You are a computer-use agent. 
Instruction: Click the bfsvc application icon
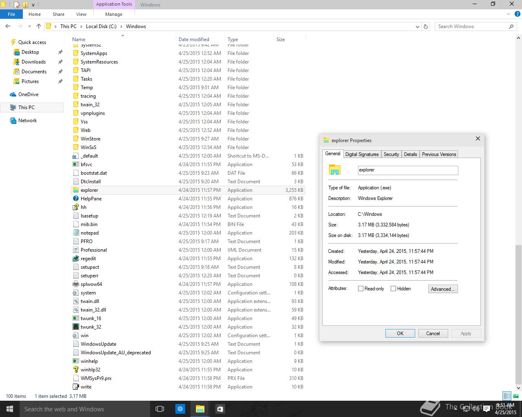(x=75, y=165)
